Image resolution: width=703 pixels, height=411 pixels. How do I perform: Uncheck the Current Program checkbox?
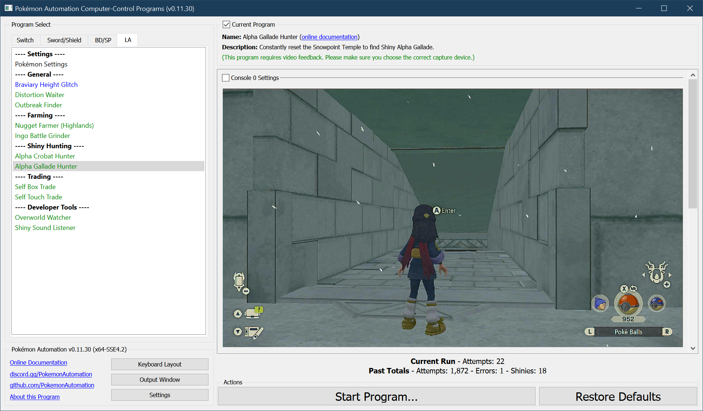226,24
